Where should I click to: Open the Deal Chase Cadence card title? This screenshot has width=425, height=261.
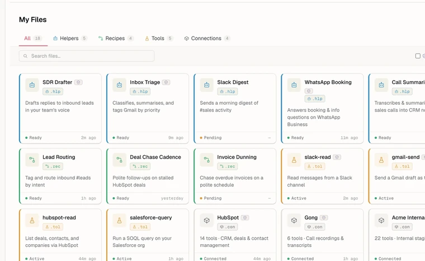(x=155, y=157)
